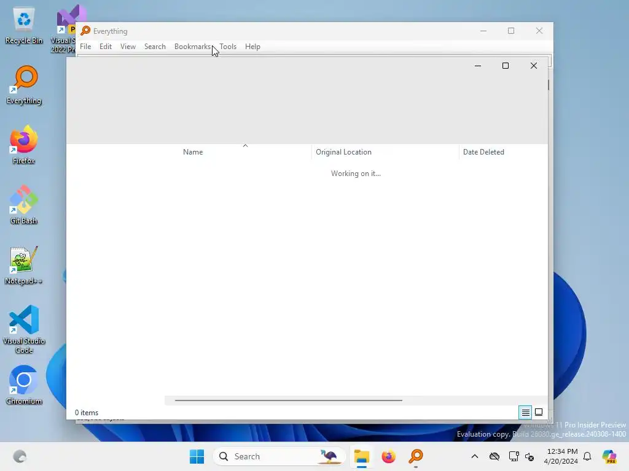Image resolution: width=629 pixels, height=471 pixels.
Task: Open the Windows Start menu
Action: pos(197,456)
